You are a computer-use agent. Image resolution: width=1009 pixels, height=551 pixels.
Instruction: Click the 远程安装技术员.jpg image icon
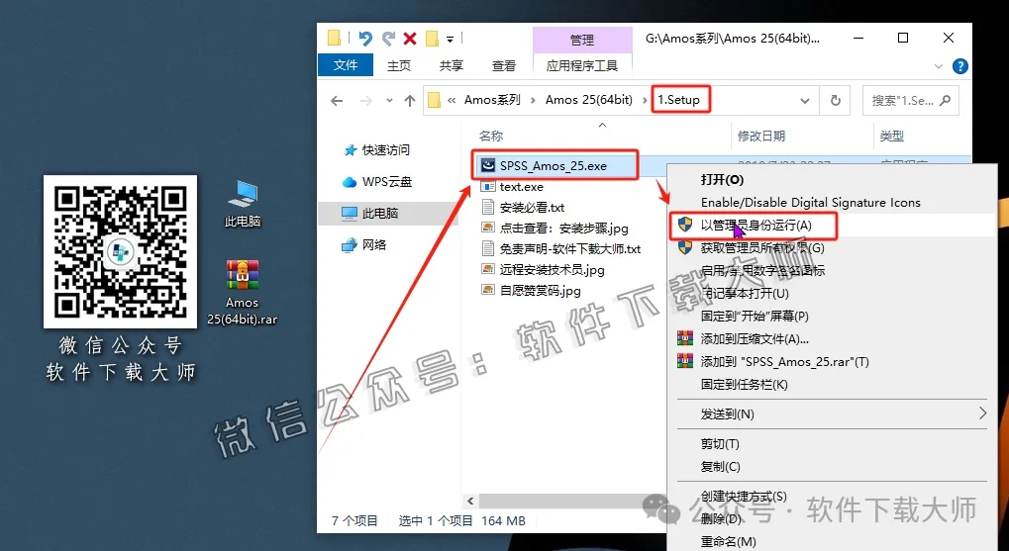(488, 269)
